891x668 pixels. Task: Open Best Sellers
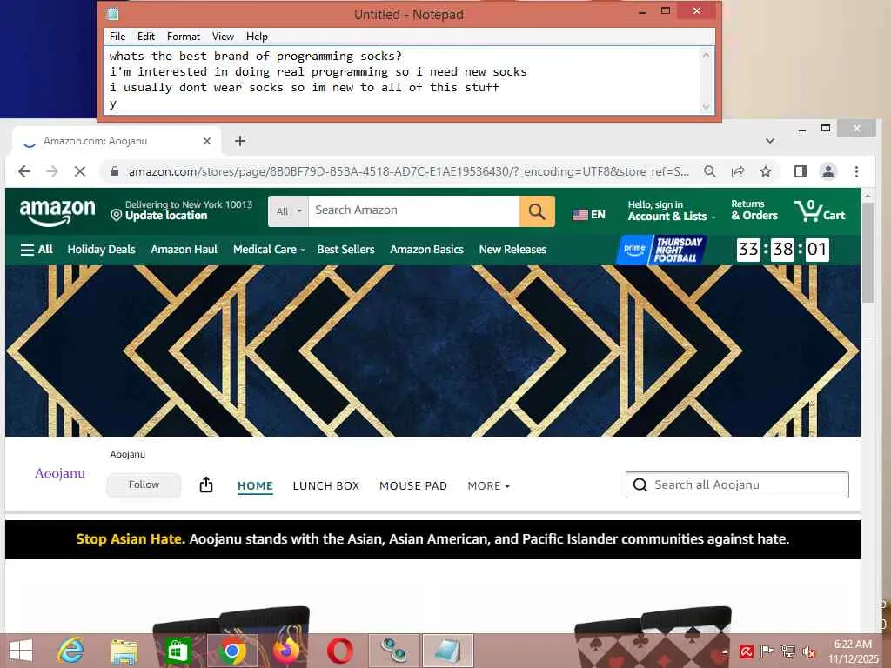[x=345, y=250]
